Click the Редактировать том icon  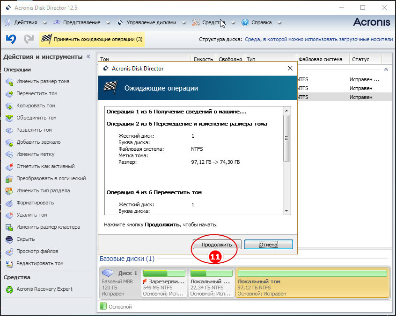click(x=9, y=264)
